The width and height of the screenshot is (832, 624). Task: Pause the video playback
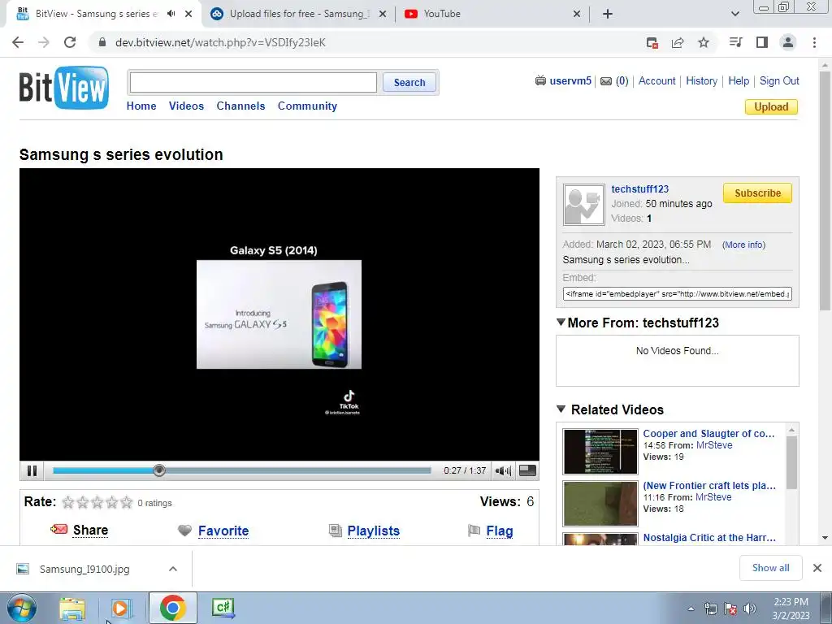click(32, 470)
